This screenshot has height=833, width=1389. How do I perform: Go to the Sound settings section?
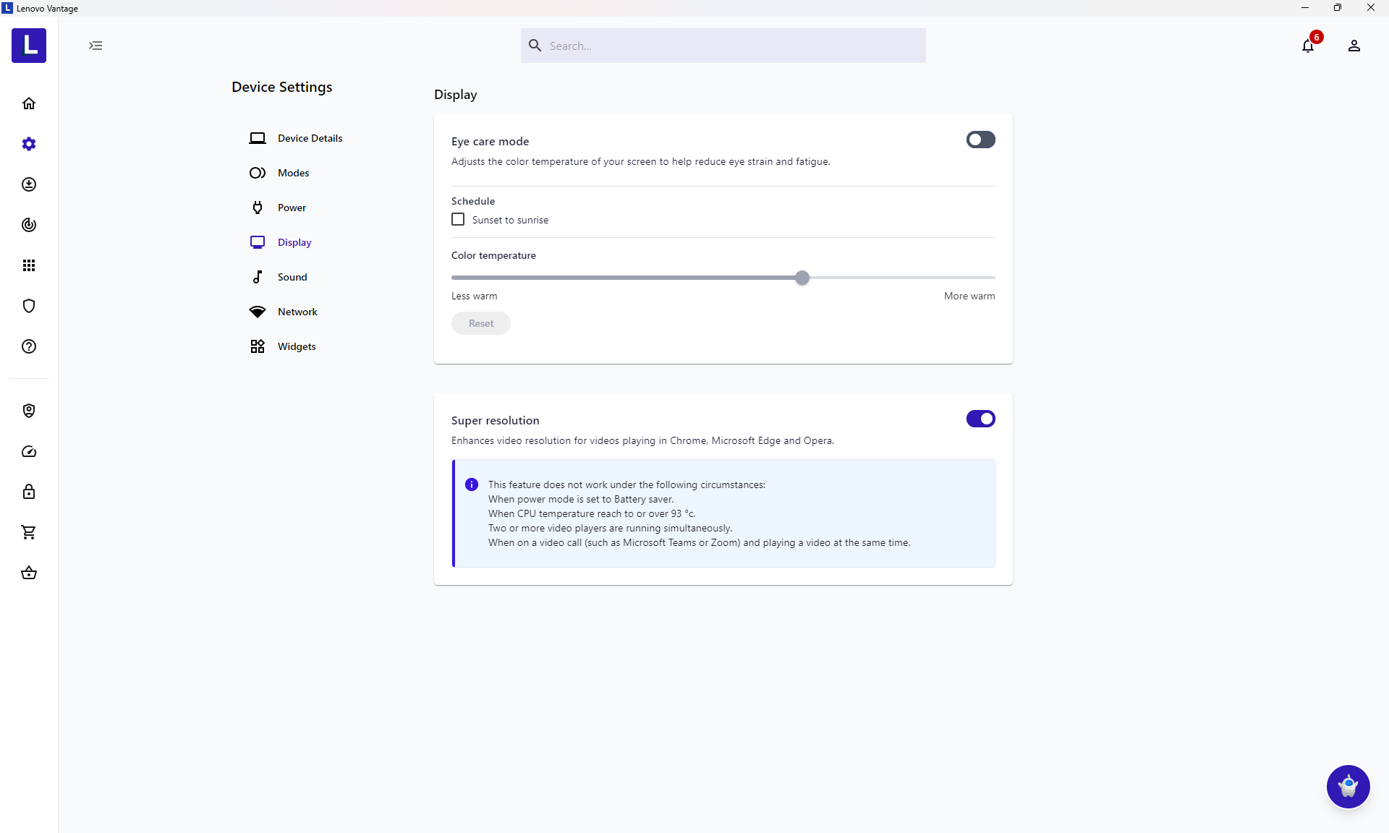coord(292,277)
